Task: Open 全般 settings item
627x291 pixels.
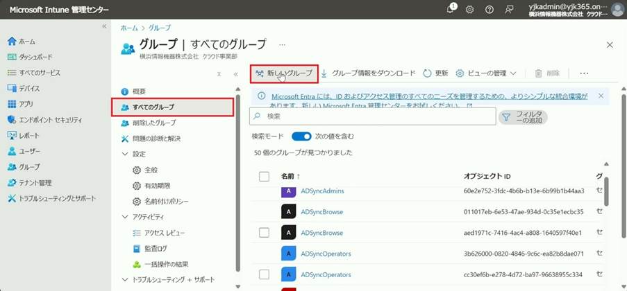Action: click(145, 170)
